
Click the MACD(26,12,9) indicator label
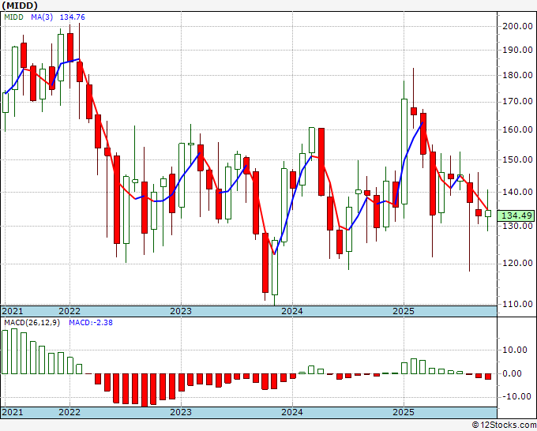click(32, 323)
